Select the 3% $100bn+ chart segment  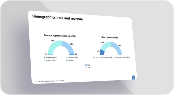(72, 54)
